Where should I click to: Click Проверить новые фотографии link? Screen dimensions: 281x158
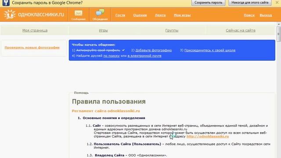click(32, 47)
